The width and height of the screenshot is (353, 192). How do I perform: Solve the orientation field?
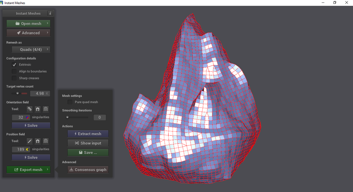point(31,125)
